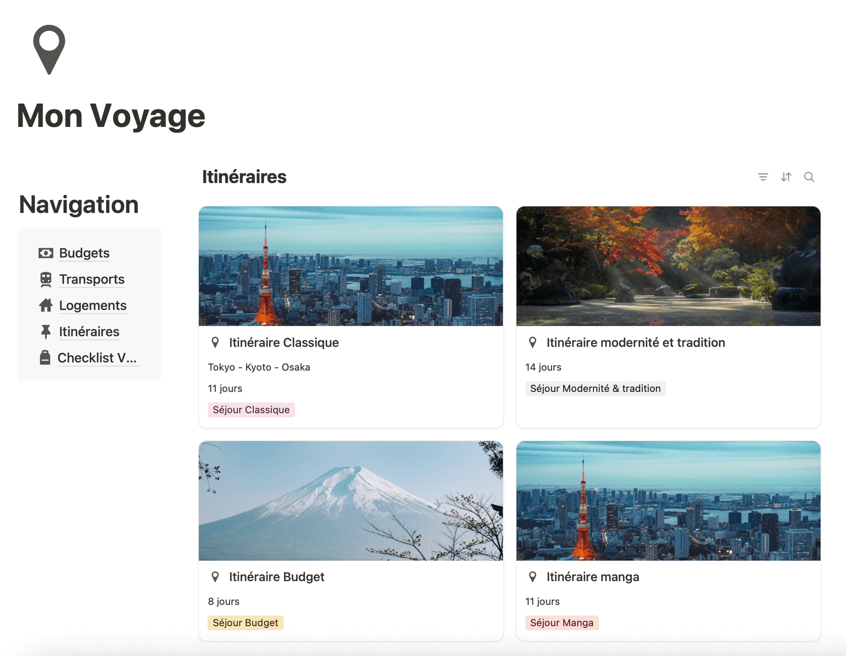Click the 8 jours text
Viewport: 846px width, 656px height.
tap(223, 602)
